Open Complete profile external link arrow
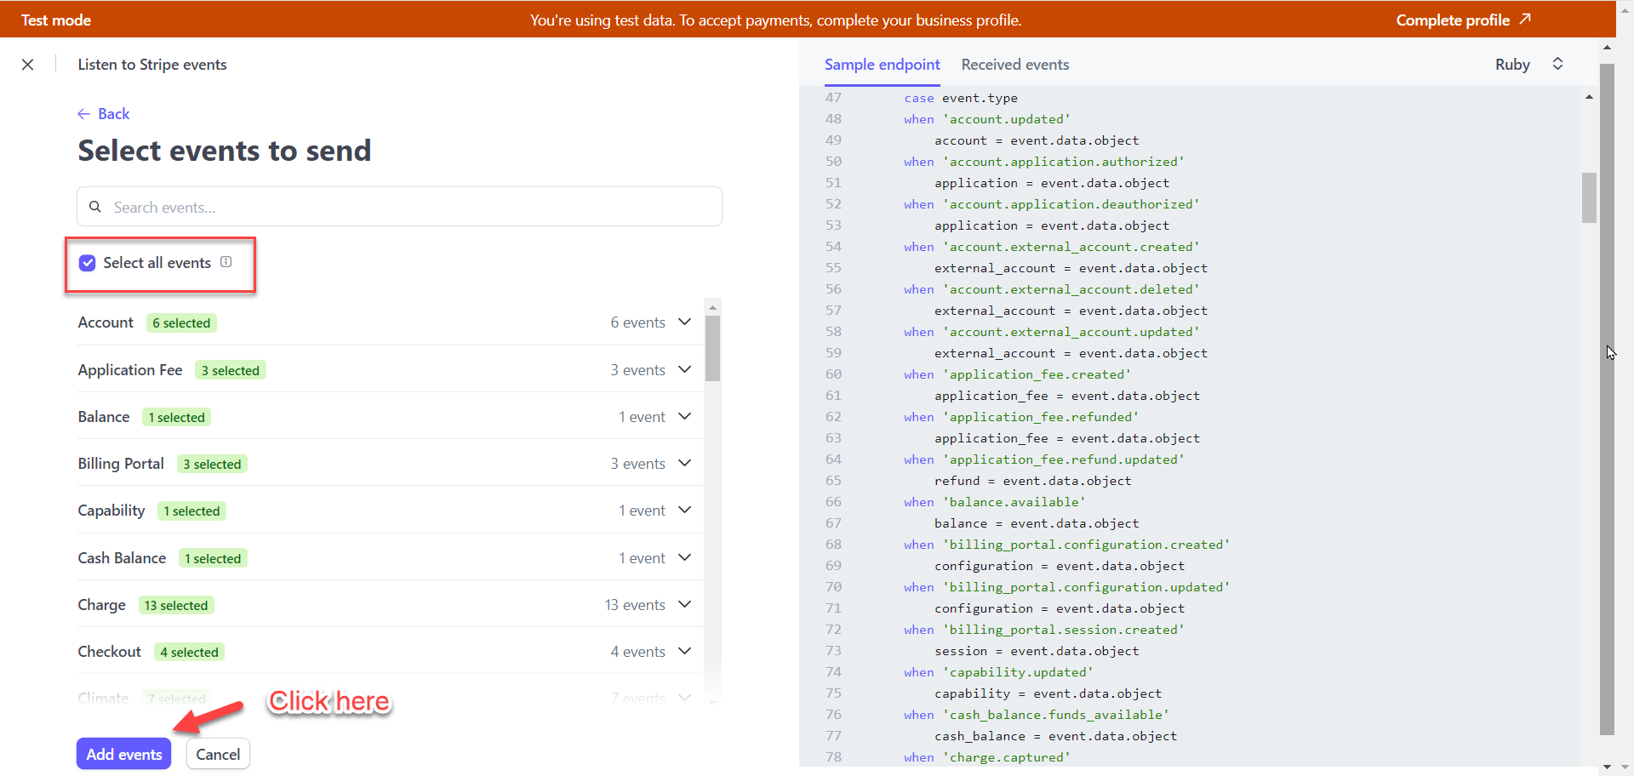Screen dimensions: 1634x776 [1525, 19]
